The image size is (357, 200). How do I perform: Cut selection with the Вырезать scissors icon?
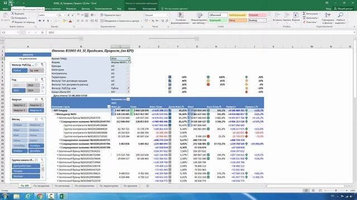tap(18, 13)
